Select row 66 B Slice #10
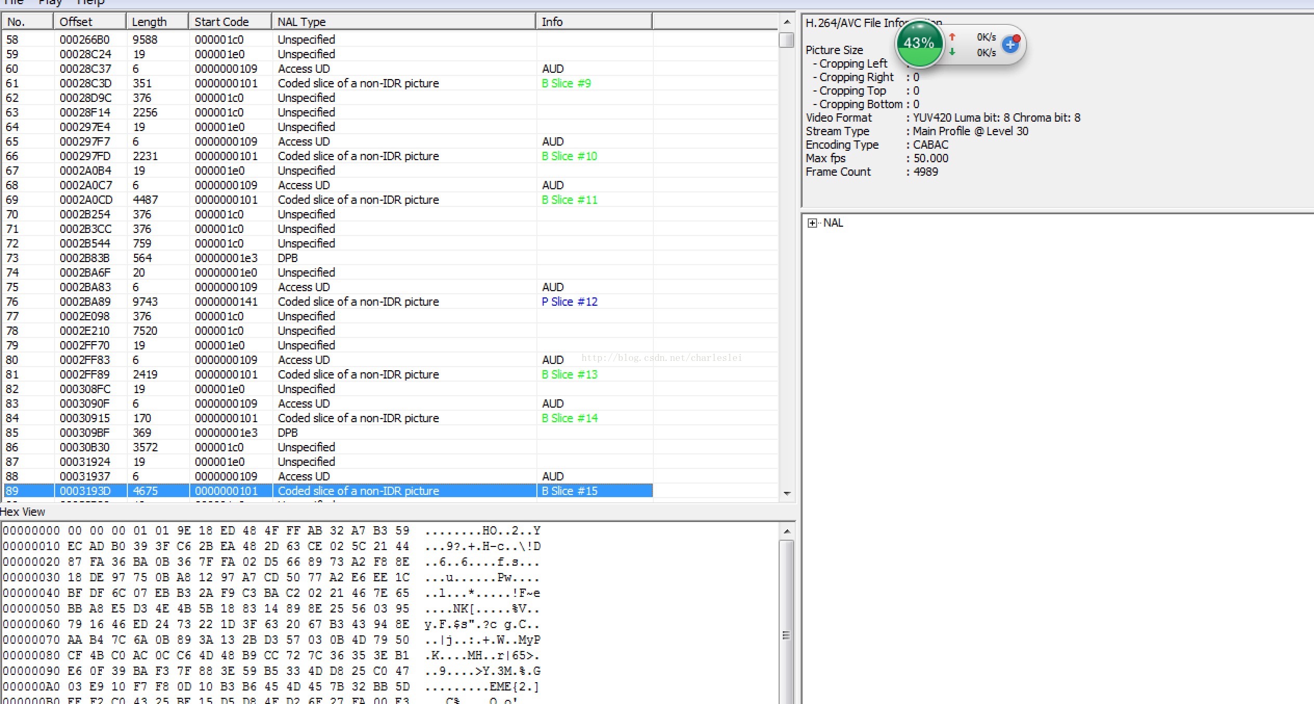Viewport: 1314px width, 704px height. (x=328, y=156)
